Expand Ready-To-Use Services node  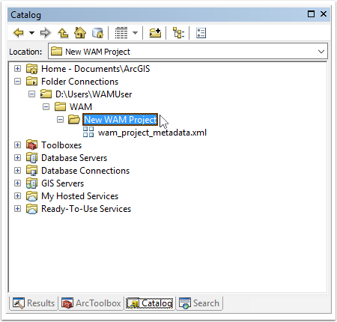17,209
